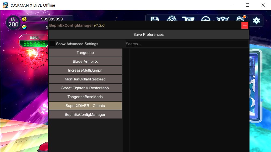271x152 pixels.
Task: Open the card stack icon with notification
Action: pyautogui.click(x=241, y=18)
